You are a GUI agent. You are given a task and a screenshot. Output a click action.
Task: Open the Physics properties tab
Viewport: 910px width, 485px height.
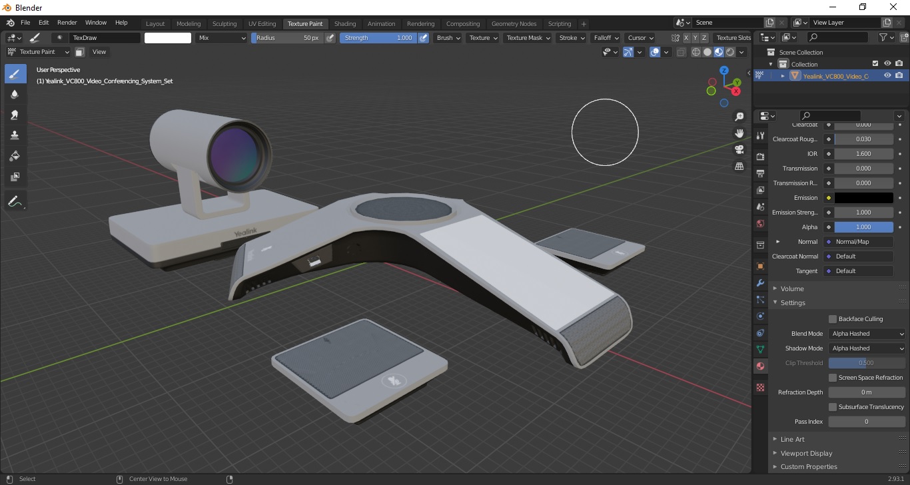click(760, 316)
